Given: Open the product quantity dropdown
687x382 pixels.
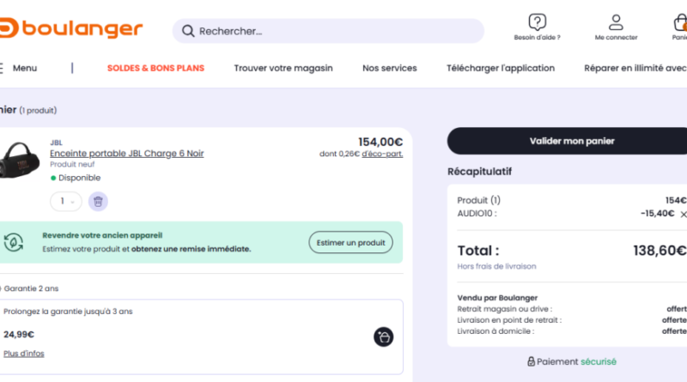Looking at the screenshot, I should (x=66, y=202).
